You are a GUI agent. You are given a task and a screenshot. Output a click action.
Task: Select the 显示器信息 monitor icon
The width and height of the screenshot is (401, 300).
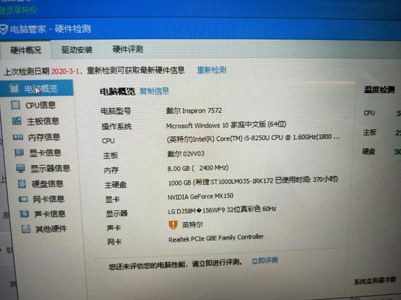(41, 168)
